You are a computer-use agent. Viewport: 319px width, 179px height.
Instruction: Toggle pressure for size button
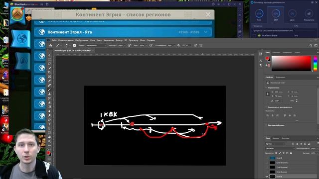(x=195, y=45)
